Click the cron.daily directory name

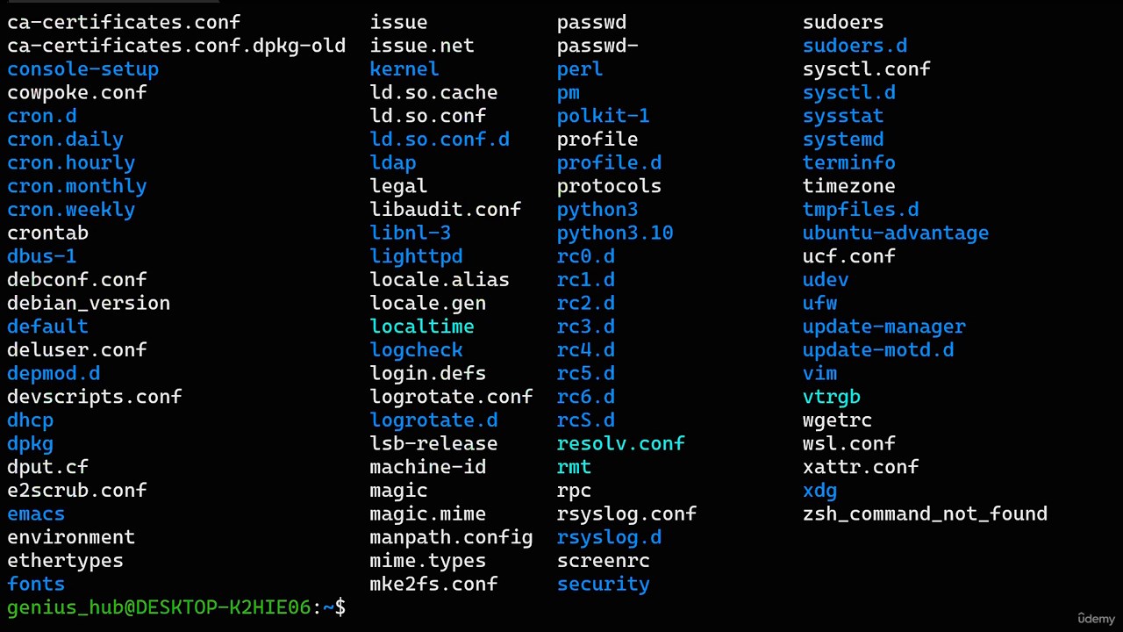pos(65,140)
